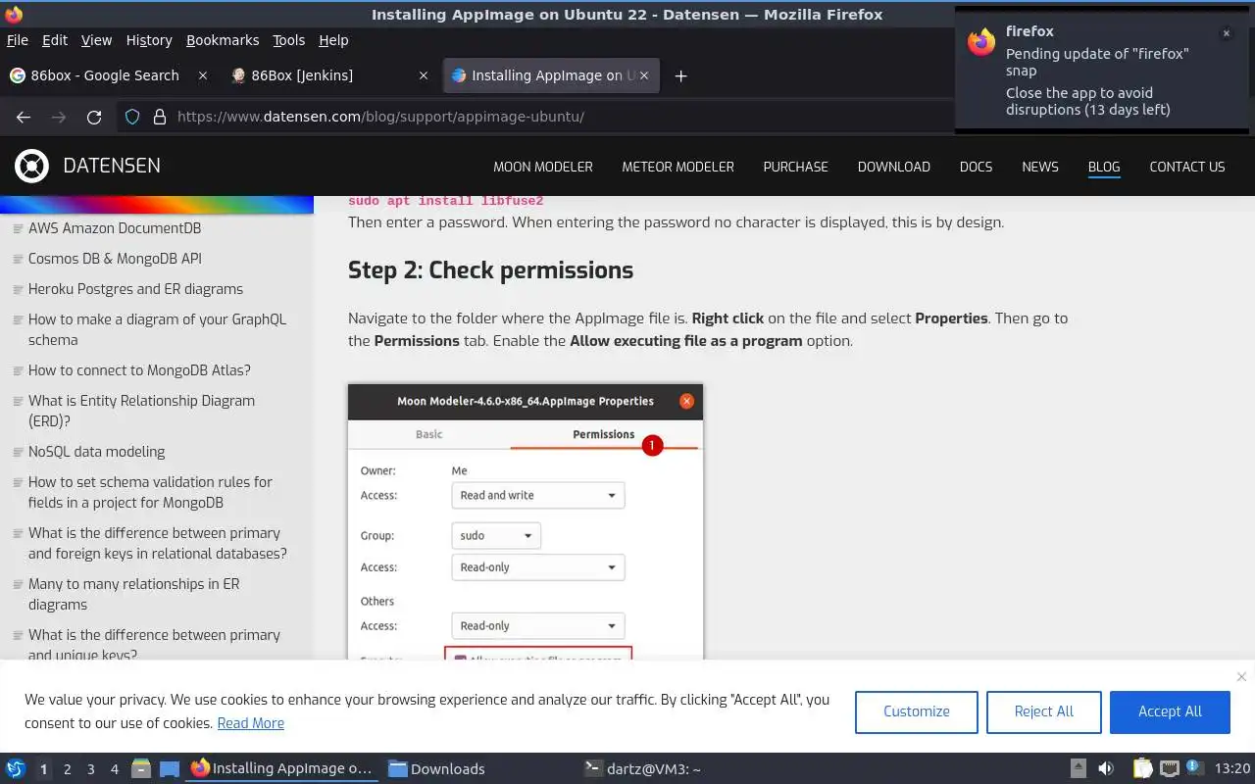Click the clock showing 13:20

click(1231, 768)
